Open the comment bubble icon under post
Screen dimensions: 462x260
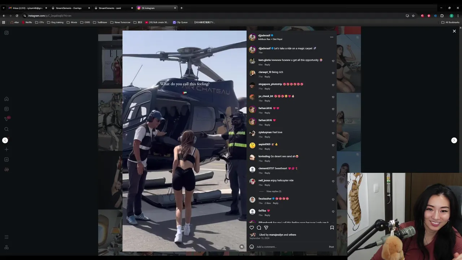pos(259,227)
